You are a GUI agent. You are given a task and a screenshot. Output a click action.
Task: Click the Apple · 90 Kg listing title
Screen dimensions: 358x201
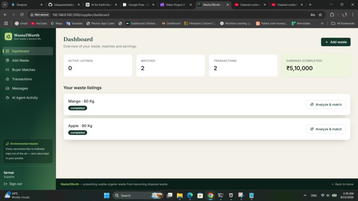click(80, 126)
